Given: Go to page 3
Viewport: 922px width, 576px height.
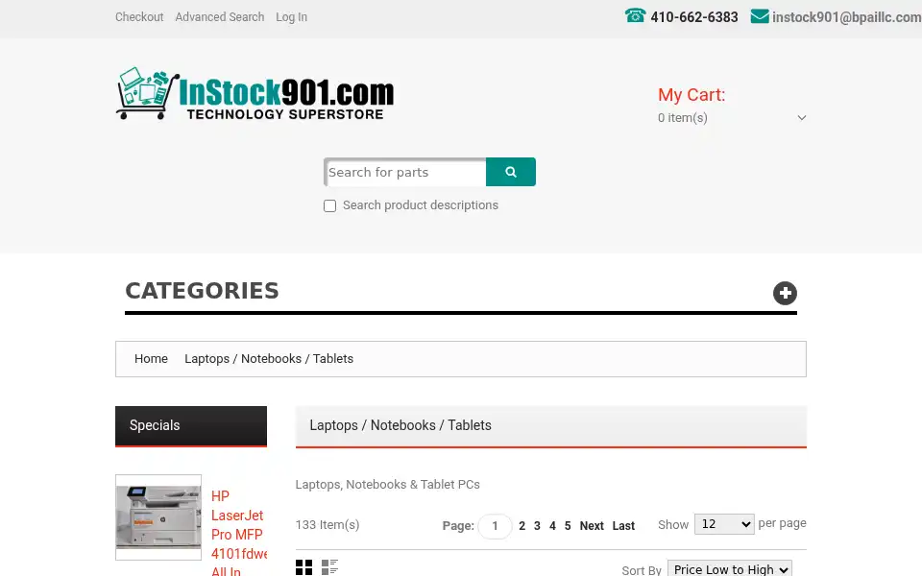Looking at the screenshot, I should click(537, 525).
